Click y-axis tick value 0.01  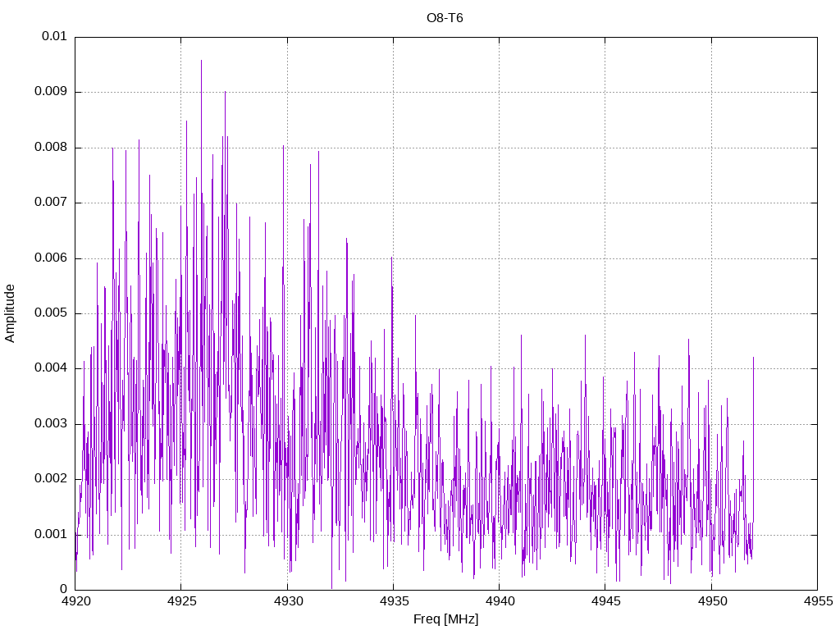[x=54, y=36]
